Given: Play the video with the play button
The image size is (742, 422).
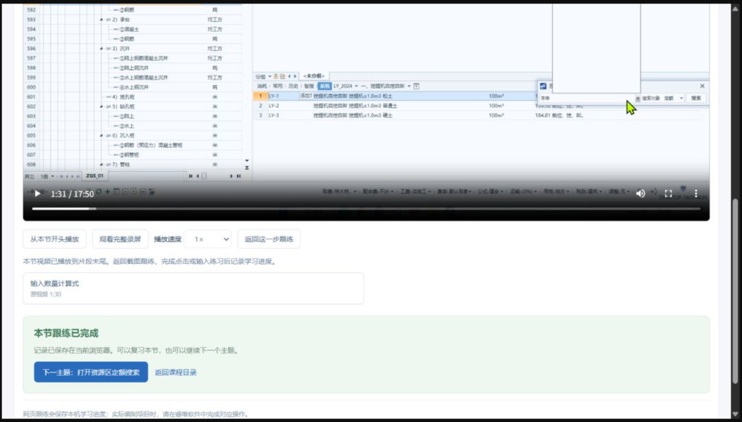Looking at the screenshot, I should [37, 194].
